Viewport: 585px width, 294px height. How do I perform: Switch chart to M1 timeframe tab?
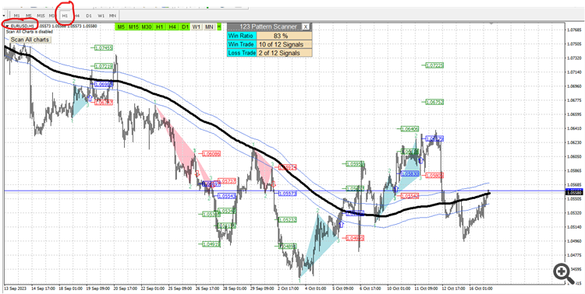(x=17, y=16)
